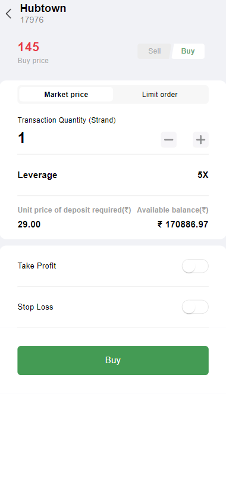Image resolution: width=226 pixels, height=490 pixels.
Task: Tap the Take Profit label
Action: (37, 266)
